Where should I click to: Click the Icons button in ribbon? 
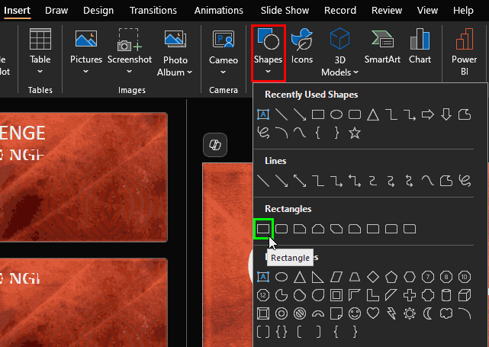tap(302, 47)
